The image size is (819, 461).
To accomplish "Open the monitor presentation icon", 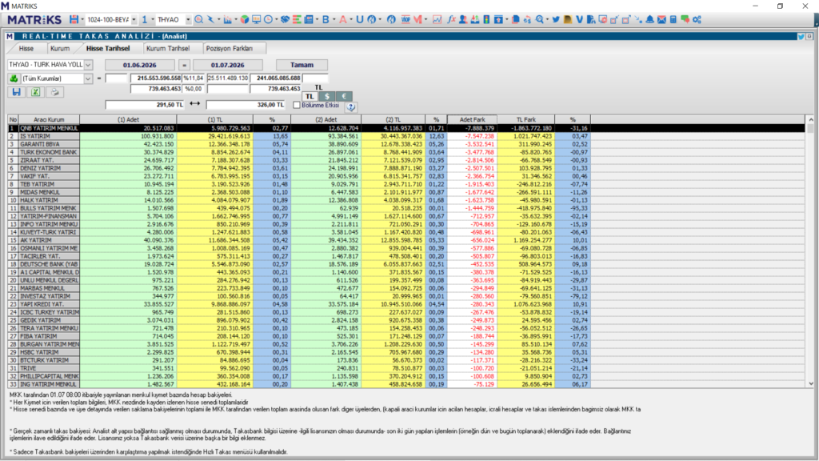I will coord(256,19).
